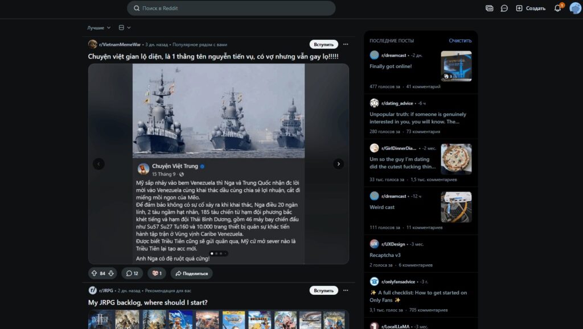Image resolution: width=583 pixels, height=329 pixels.
Task: Click Chuyện Việt Trung page name in image
Action: [x=175, y=166]
